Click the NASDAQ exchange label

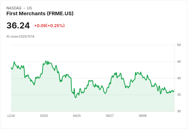(x=14, y=8)
